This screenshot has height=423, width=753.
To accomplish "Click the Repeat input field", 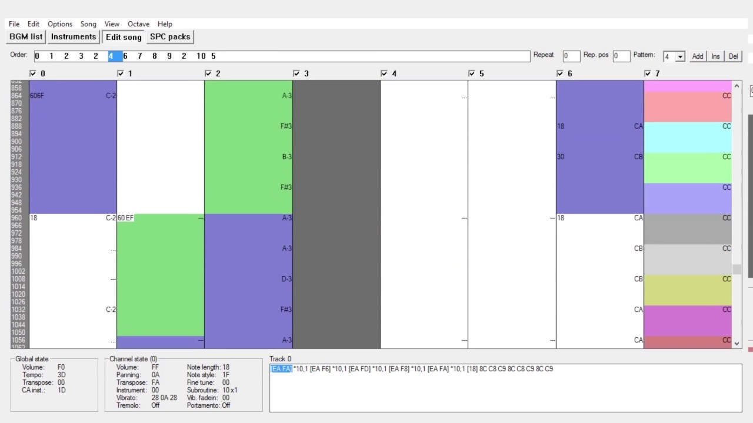I will pos(571,56).
